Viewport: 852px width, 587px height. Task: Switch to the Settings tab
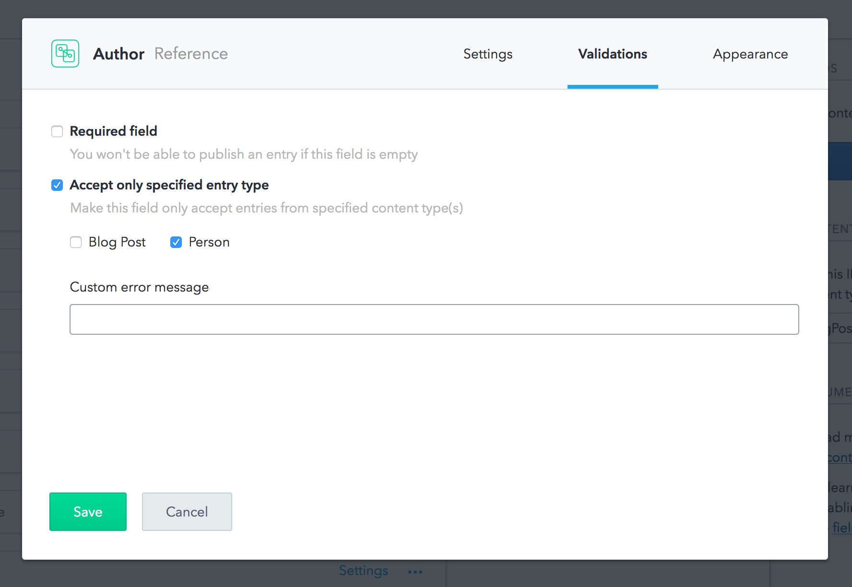487,54
